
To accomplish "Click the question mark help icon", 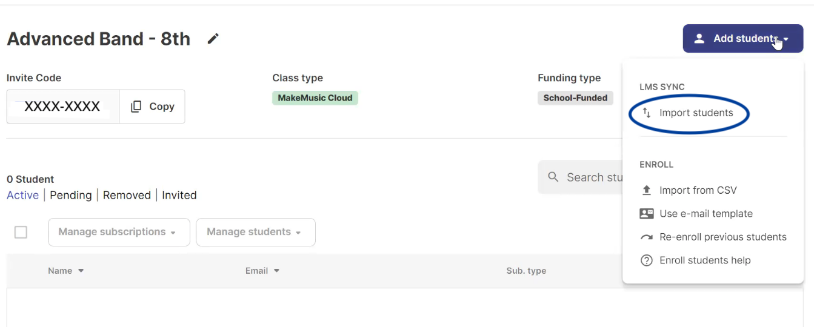I will tap(647, 260).
